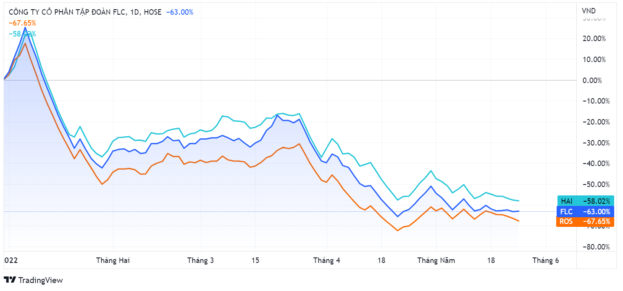
Task: Click the '022' year label on time axis
Action: pos(11,260)
